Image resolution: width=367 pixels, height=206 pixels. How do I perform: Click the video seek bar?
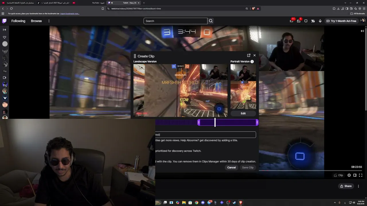click(311, 171)
